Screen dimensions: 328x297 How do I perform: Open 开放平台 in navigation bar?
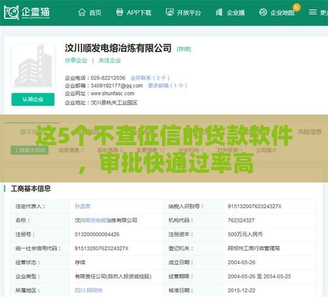click(189, 12)
